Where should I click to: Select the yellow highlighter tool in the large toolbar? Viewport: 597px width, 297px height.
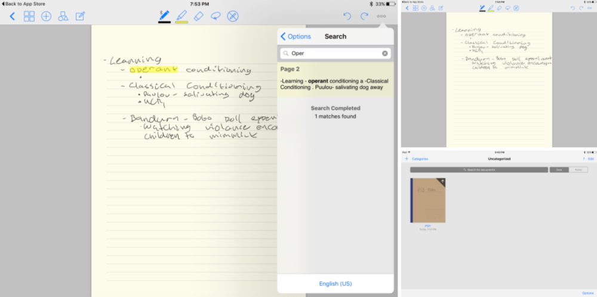click(x=181, y=16)
